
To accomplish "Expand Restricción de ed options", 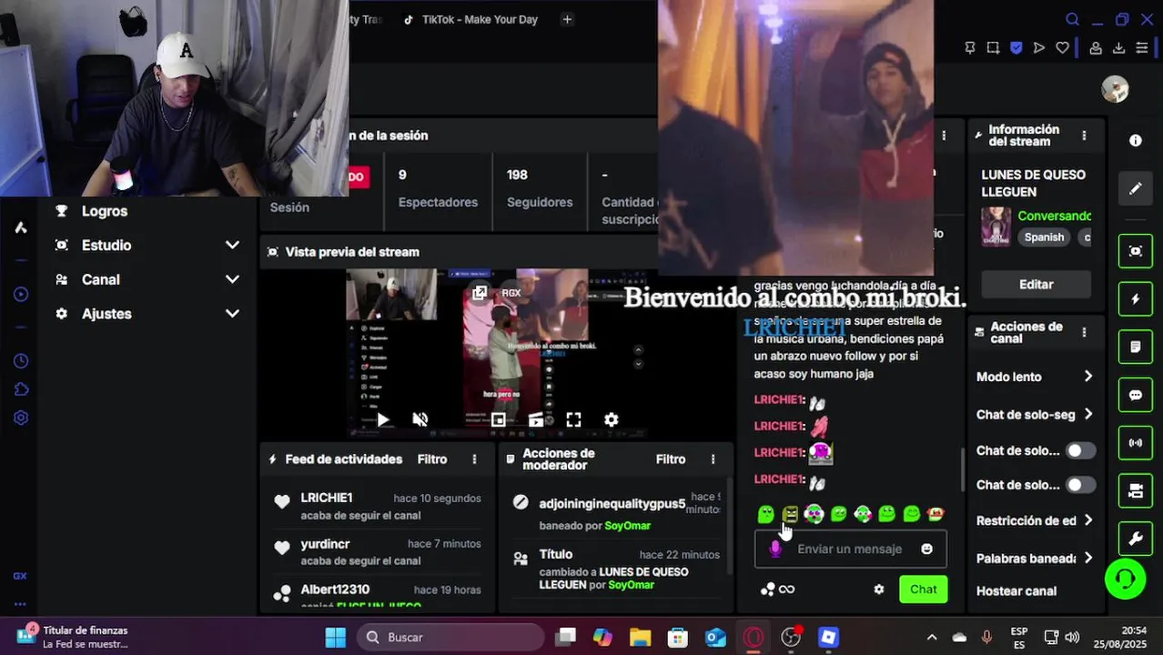I will coord(1035,520).
